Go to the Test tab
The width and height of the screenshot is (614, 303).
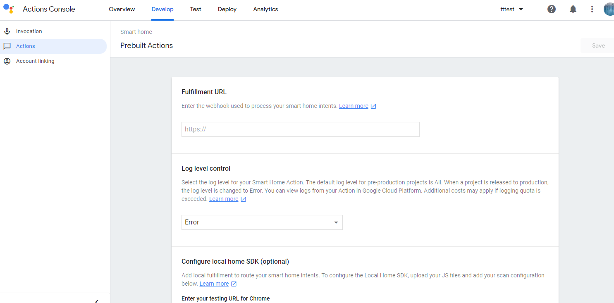pos(196,9)
